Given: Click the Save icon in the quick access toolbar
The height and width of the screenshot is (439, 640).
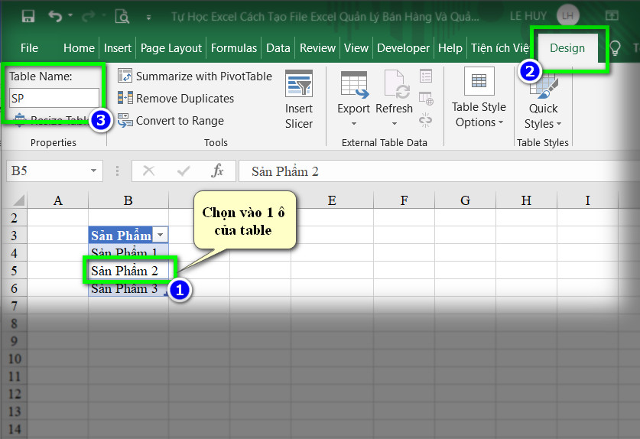Looking at the screenshot, I should click(28, 16).
